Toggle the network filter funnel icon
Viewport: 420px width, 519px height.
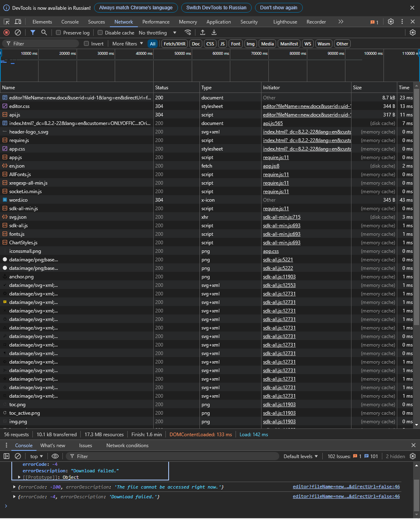tap(33, 32)
